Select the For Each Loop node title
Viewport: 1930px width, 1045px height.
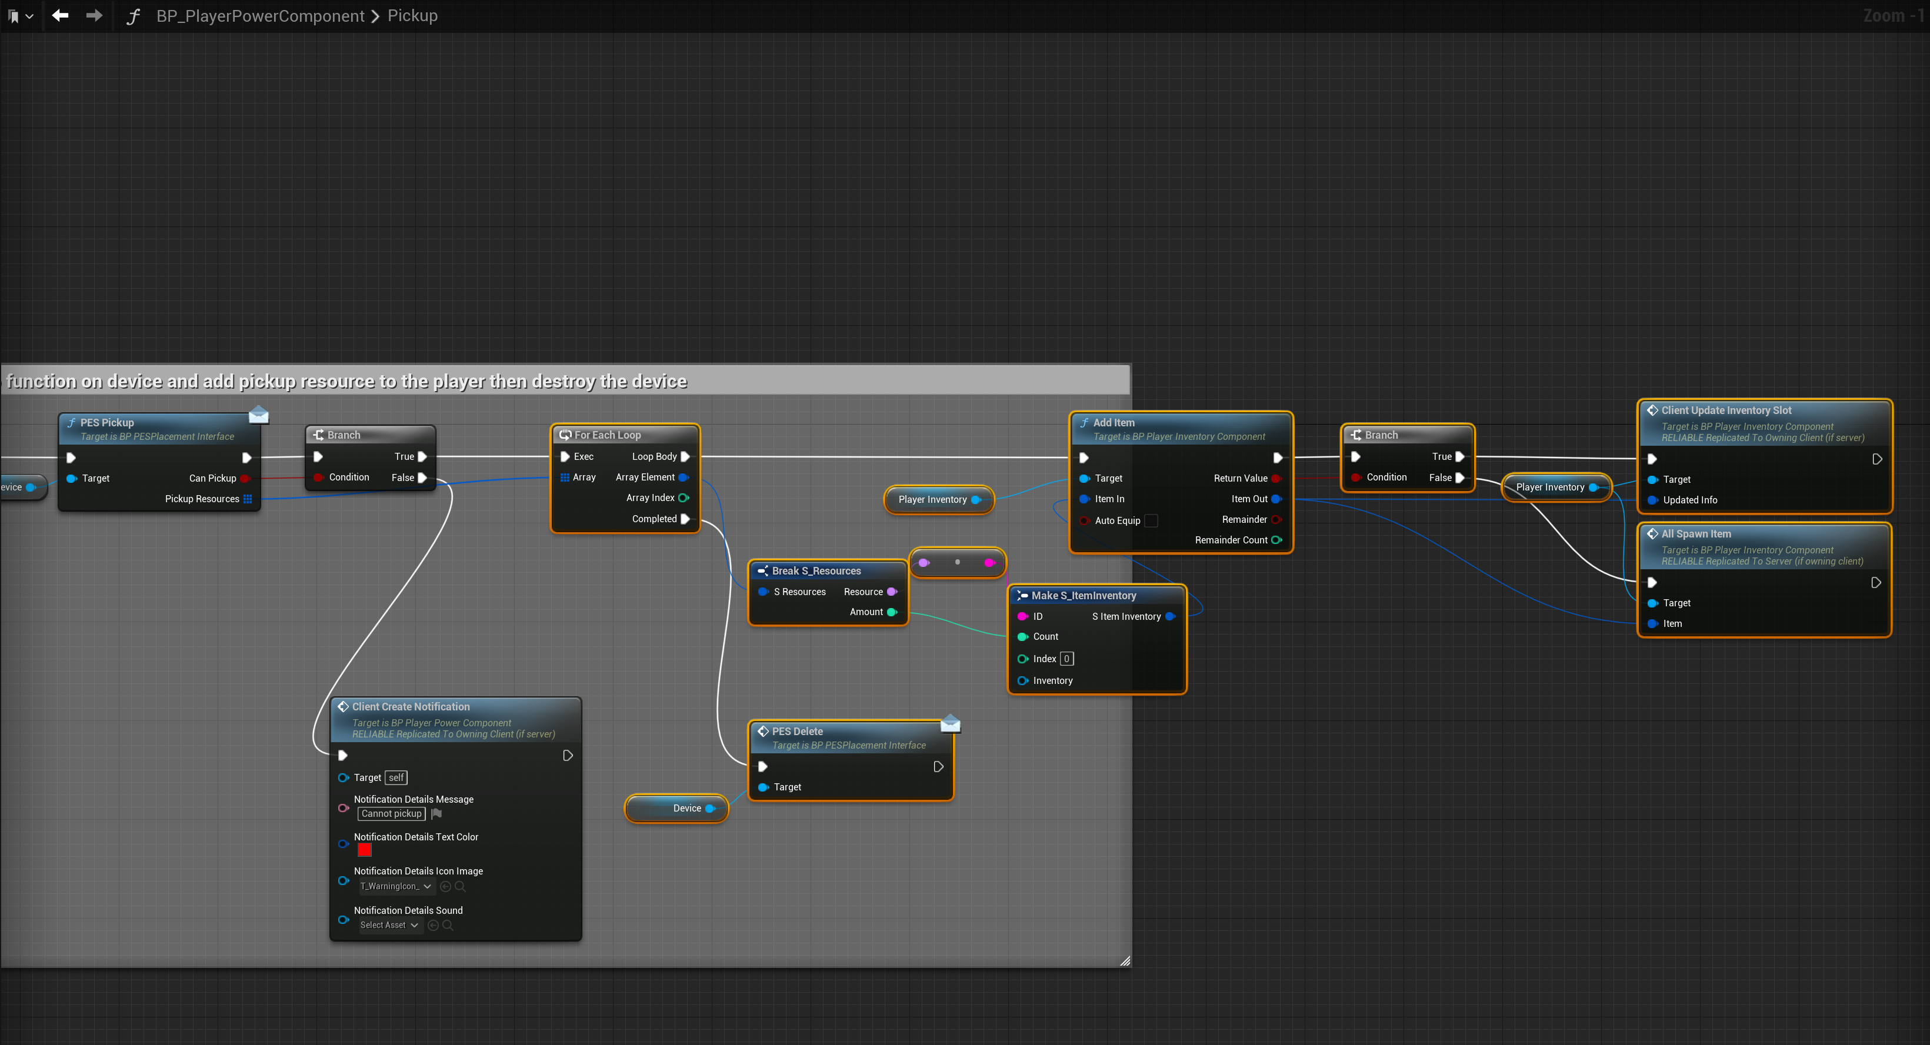(x=608, y=435)
